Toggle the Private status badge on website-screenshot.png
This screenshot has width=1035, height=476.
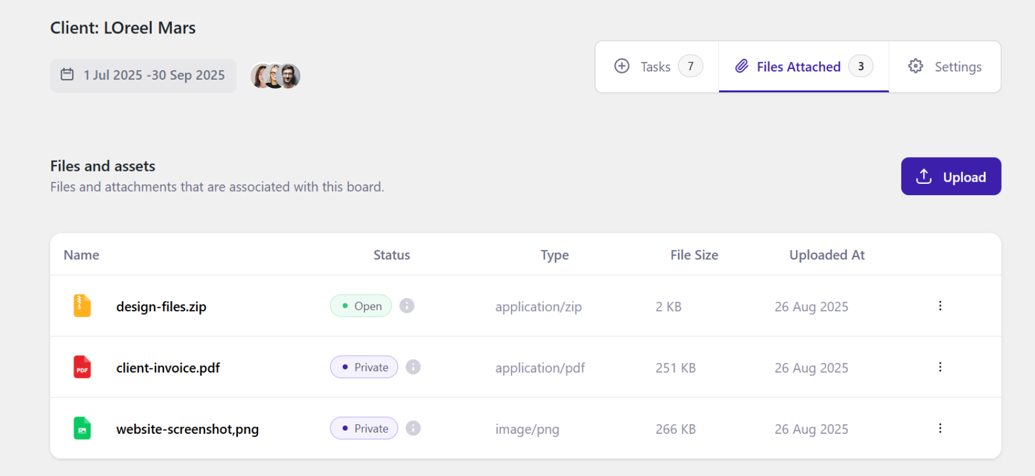click(x=364, y=428)
